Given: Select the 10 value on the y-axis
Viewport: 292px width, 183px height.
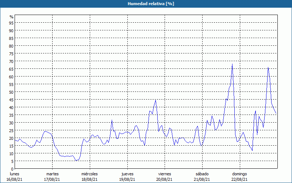Looking at the screenshot, I should point(11,153).
